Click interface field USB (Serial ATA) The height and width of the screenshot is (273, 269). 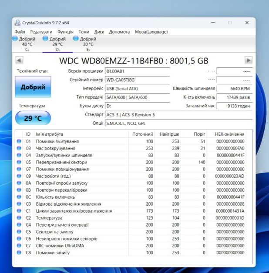pyautogui.click(x=138, y=88)
